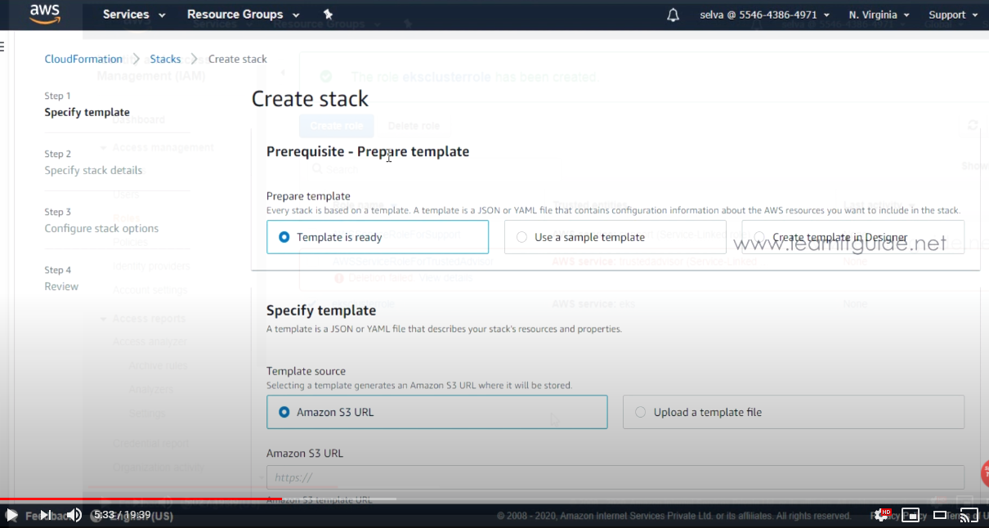Seek on the red video progress bar
Viewport: 989px width, 528px height.
[141, 499]
